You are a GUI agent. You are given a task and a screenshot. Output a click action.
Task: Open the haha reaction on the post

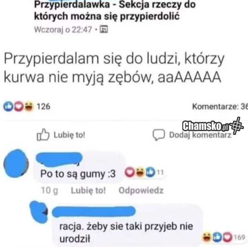tap(29, 106)
